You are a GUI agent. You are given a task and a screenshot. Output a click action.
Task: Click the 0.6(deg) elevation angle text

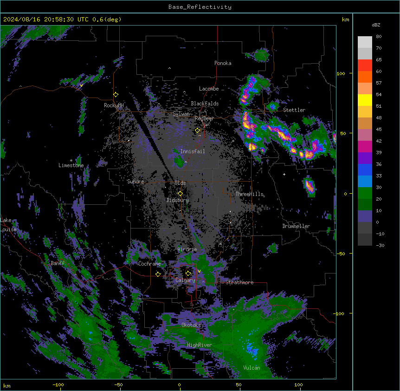click(x=107, y=20)
